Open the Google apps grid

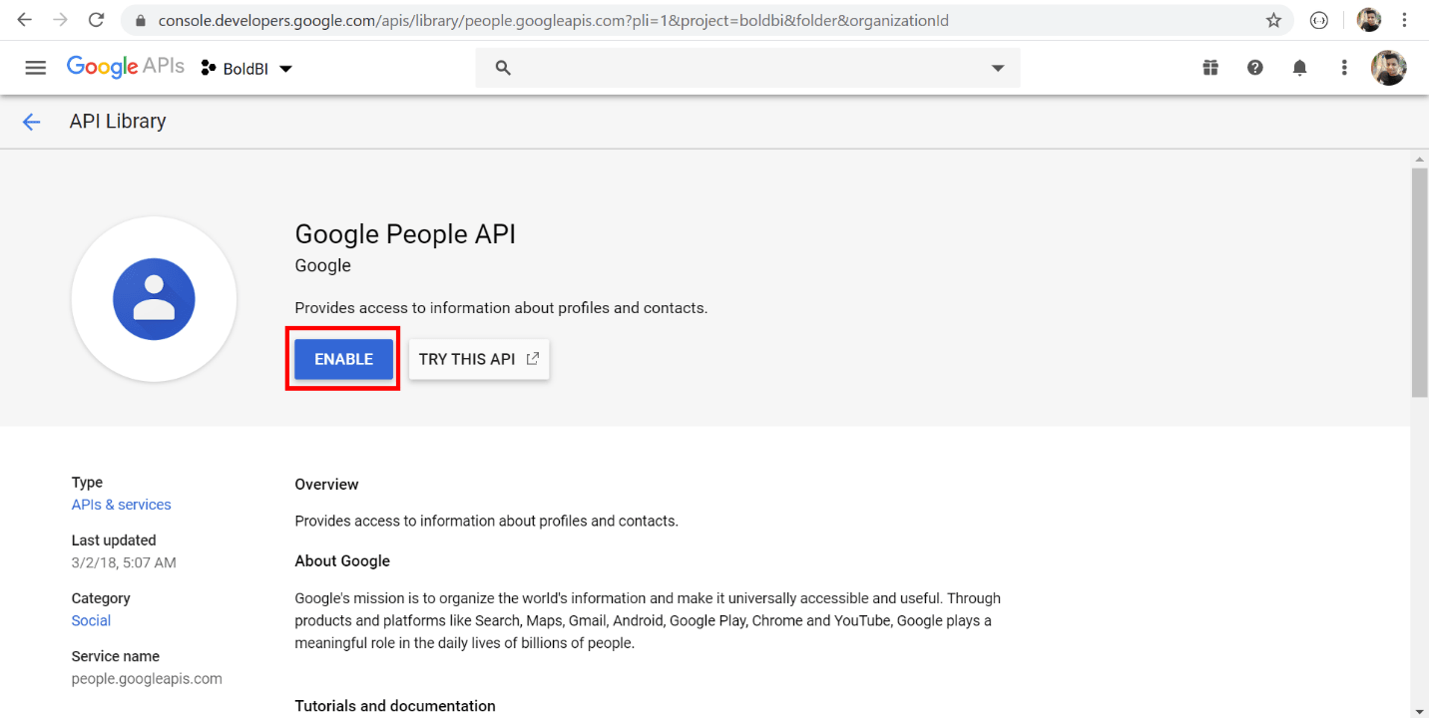pyautogui.click(x=1209, y=67)
